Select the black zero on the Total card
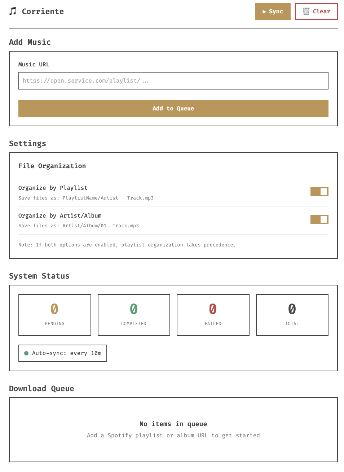Viewport: 344px width, 472px height. point(292,309)
